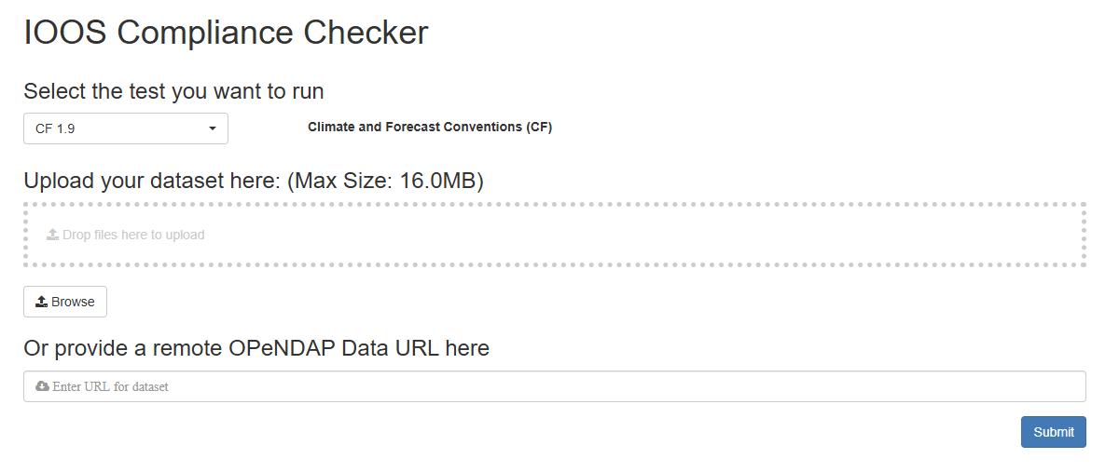This screenshot has width=1105, height=472.
Task: Click the 'Upload your dataset here' heading
Action: coord(151,181)
